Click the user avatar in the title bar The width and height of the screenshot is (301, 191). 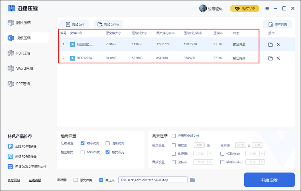(202, 8)
